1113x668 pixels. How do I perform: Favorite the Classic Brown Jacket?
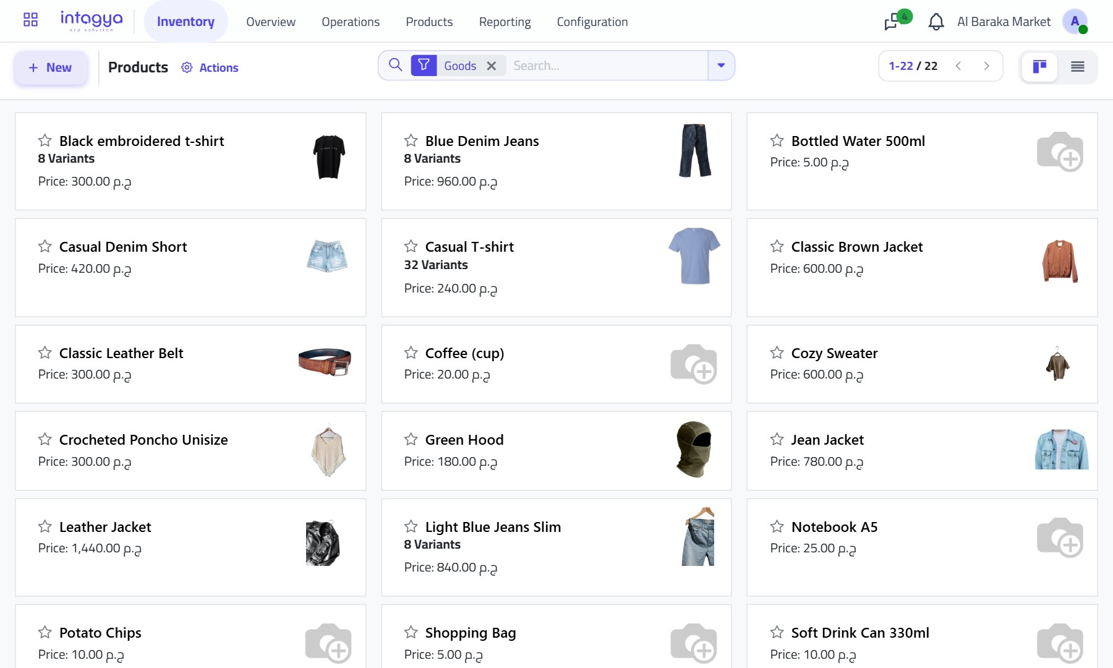[777, 246]
